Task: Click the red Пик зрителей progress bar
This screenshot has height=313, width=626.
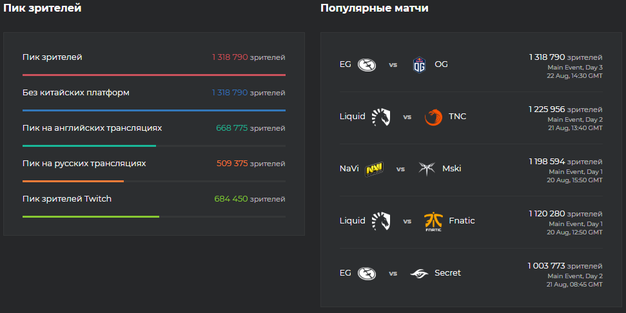Action: tap(154, 75)
